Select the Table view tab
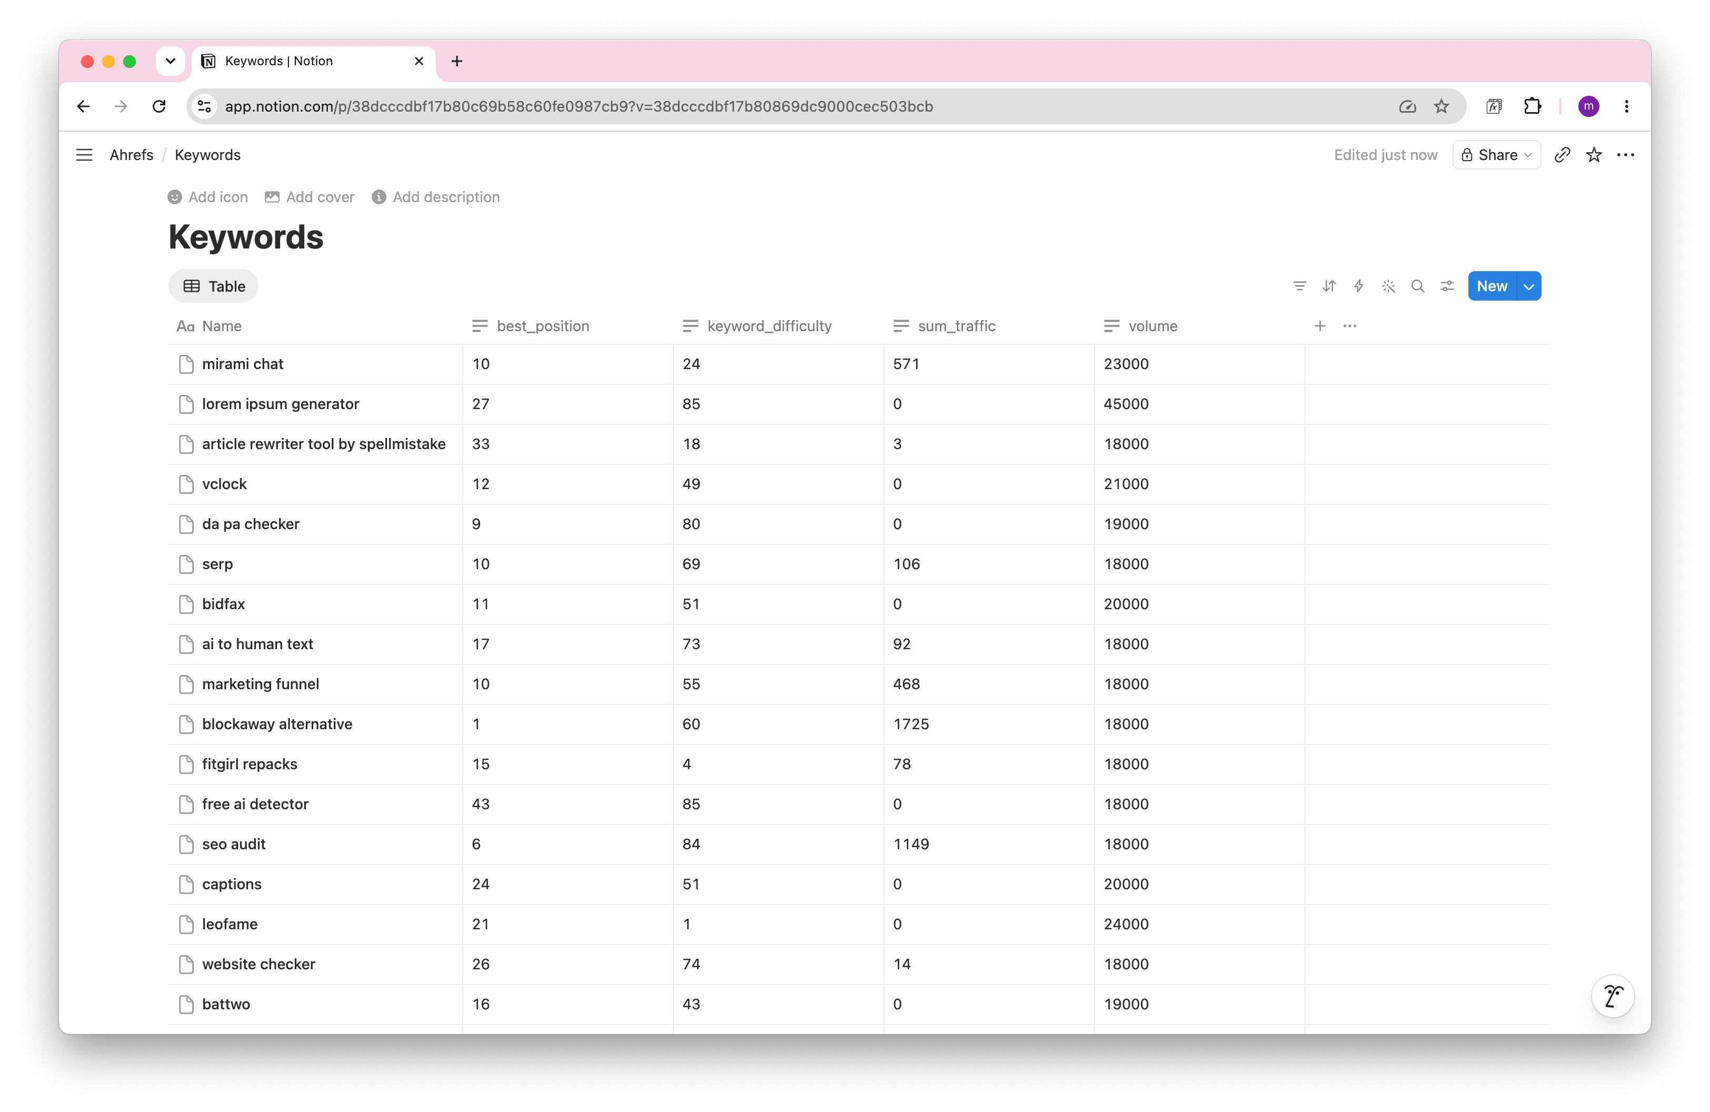 click(213, 286)
